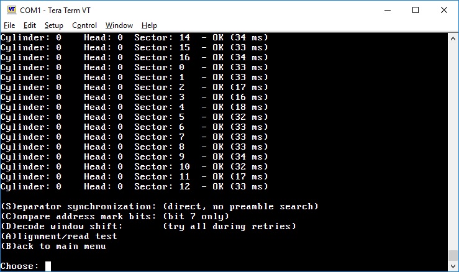Click the cursor at the Choose prompt
The height and width of the screenshot is (272, 459).
pos(48,266)
